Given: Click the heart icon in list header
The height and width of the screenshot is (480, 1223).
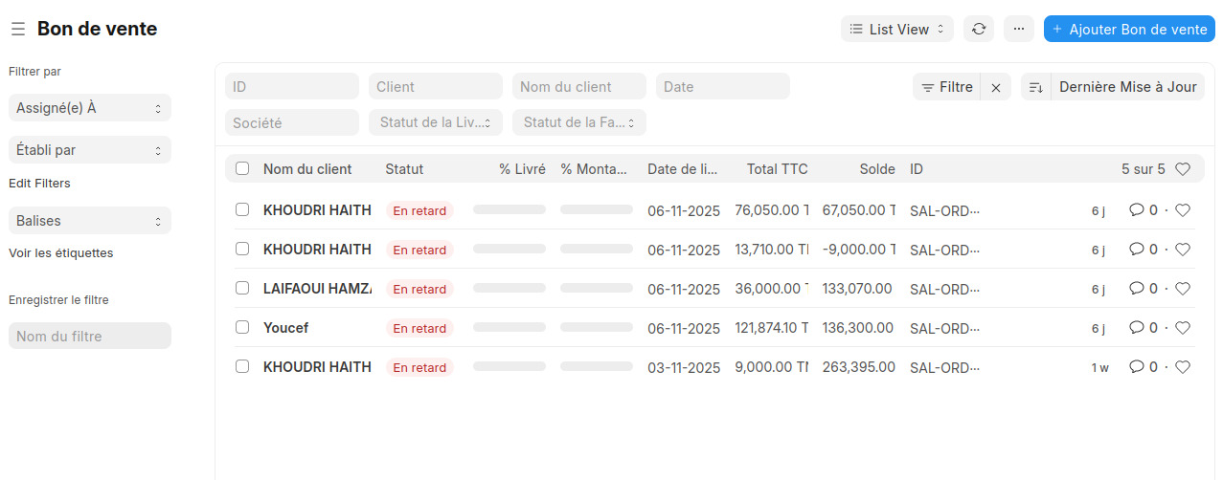Looking at the screenshot, I should [1183, 169].
